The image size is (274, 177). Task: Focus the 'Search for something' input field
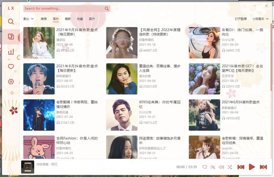coord(64,8)
